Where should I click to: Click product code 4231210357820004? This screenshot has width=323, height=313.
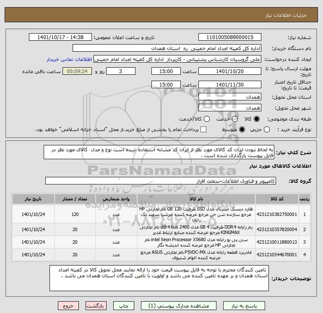[x=277, y=229]
